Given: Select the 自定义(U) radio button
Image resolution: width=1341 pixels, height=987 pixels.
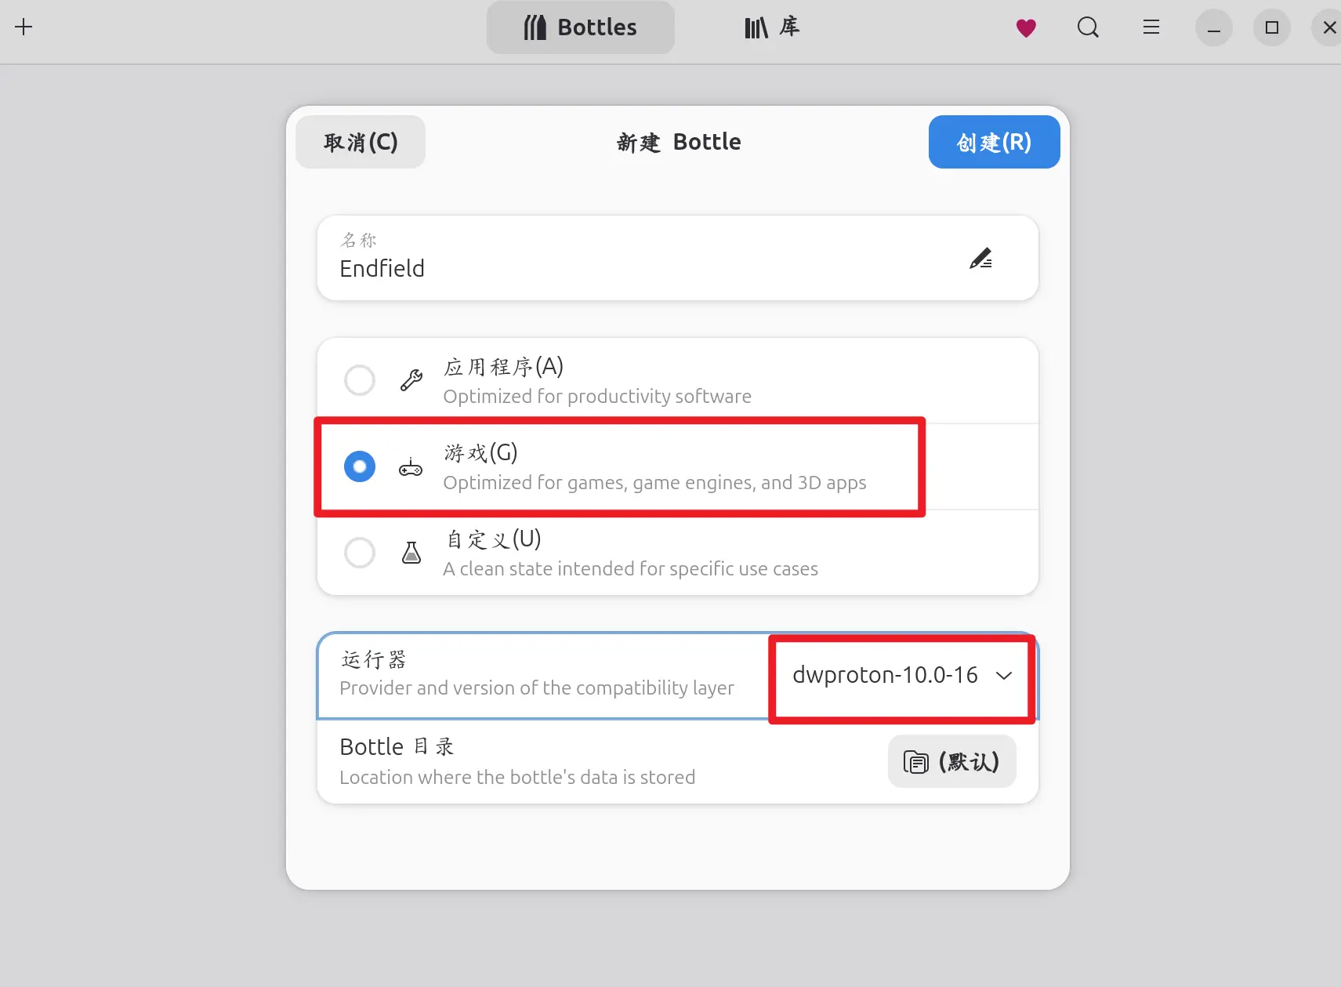Looking at the screenshot, I should coord(360,553).
